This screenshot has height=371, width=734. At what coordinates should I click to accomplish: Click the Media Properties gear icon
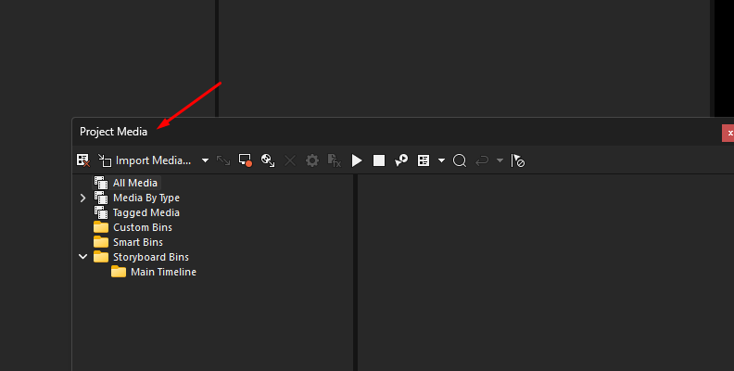click(x=311, y=160)
